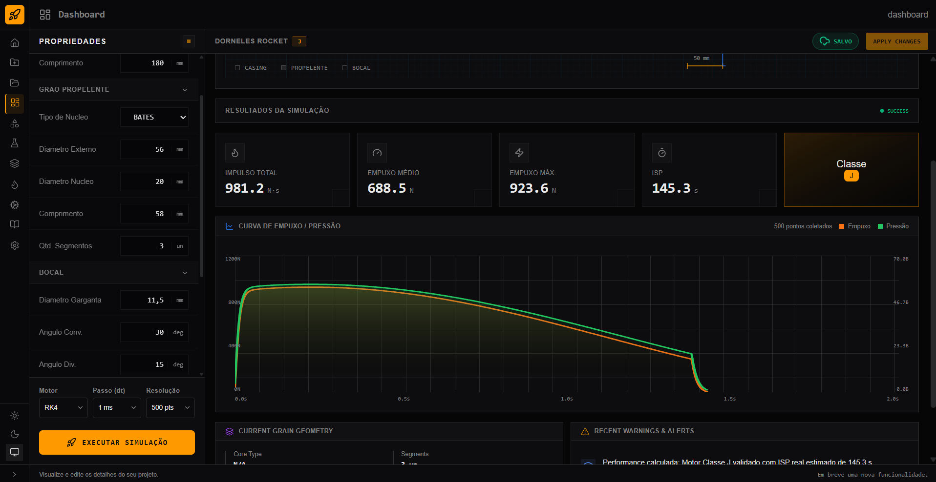
Task: Select the flask lab icon in sidebar
Action: [x=15, y=143]
